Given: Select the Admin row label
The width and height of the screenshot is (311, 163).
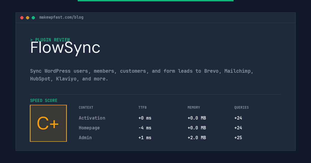Looking at the screenshot, I should 85,138.
